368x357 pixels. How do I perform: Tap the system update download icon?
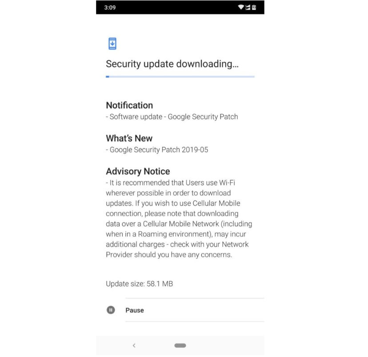112,44
